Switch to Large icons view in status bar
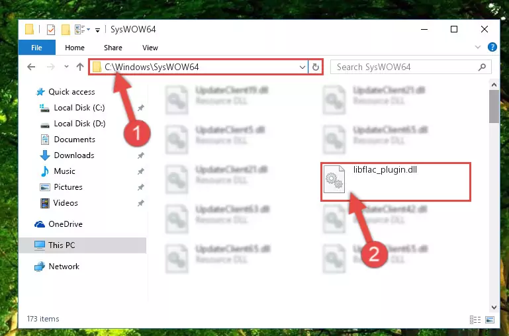The image size is (509, 336). [490, 319]
